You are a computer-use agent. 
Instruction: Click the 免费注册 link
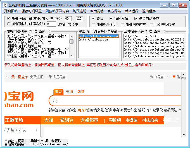(x=37, y=77)
